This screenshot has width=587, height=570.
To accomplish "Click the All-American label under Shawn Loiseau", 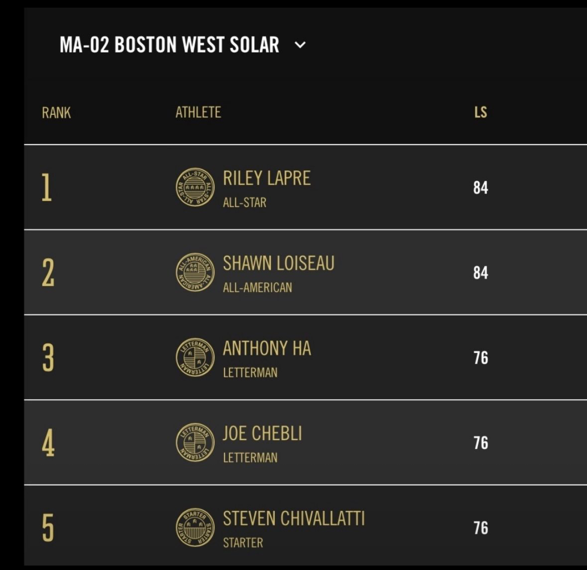I will click(x=257, y=287).
